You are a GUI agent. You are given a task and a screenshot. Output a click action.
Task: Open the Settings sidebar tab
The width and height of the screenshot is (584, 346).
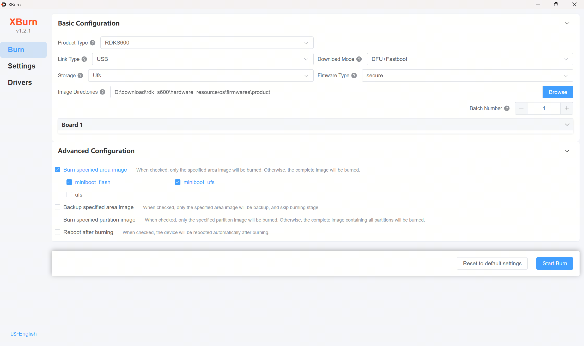[x=23, y=66]
